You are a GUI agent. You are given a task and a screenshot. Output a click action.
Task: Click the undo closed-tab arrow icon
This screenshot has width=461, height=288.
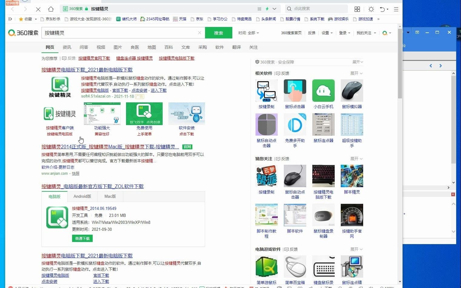pyautogui.click(x=382, y=9)
